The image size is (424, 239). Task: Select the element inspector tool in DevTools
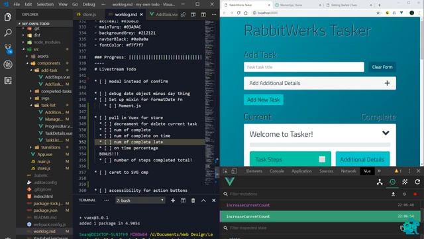225,171
